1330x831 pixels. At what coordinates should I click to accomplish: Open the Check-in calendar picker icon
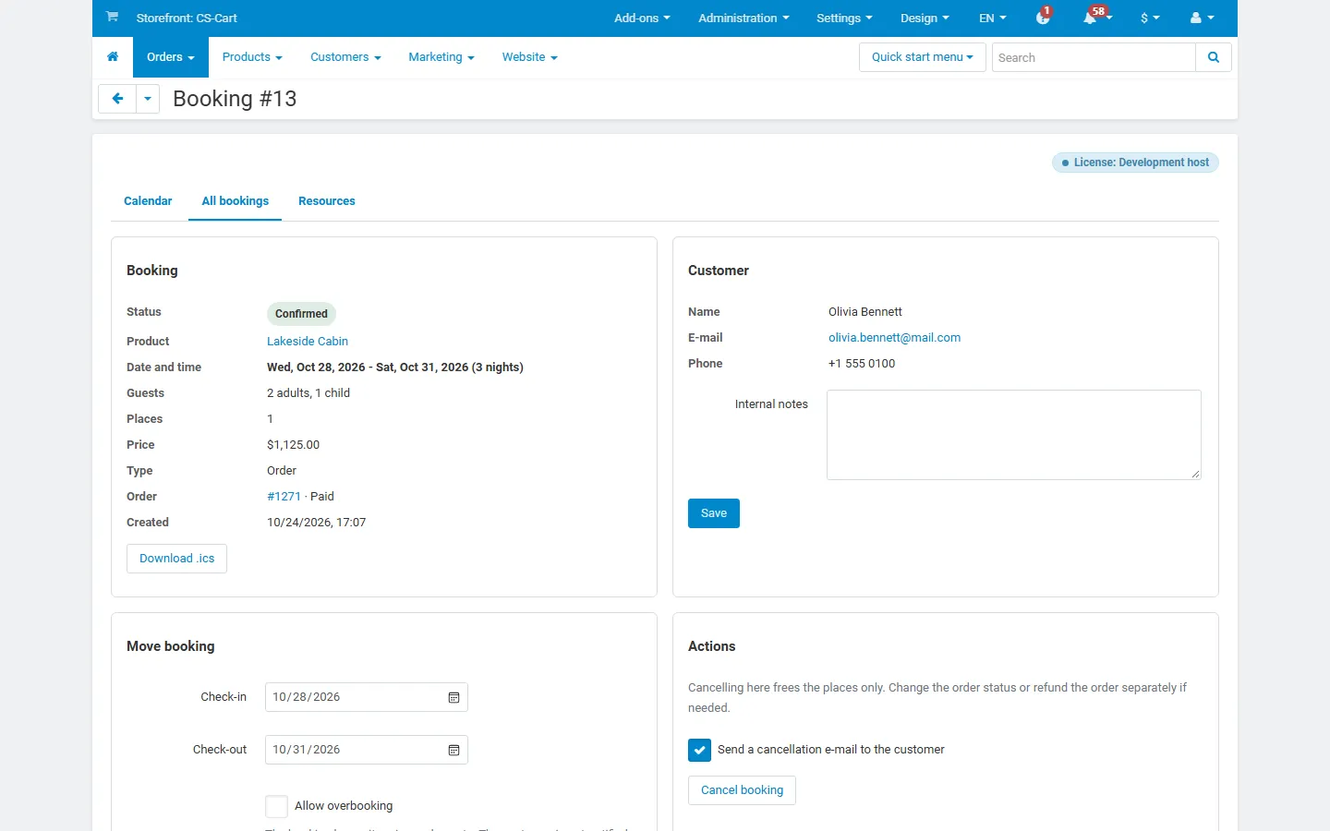[453, 697]
